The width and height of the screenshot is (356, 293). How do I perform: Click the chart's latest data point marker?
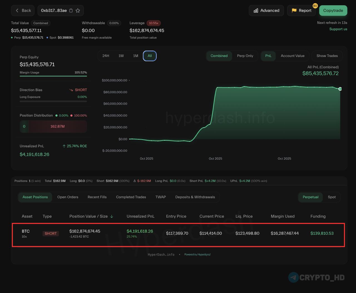[x=340, y=89]
